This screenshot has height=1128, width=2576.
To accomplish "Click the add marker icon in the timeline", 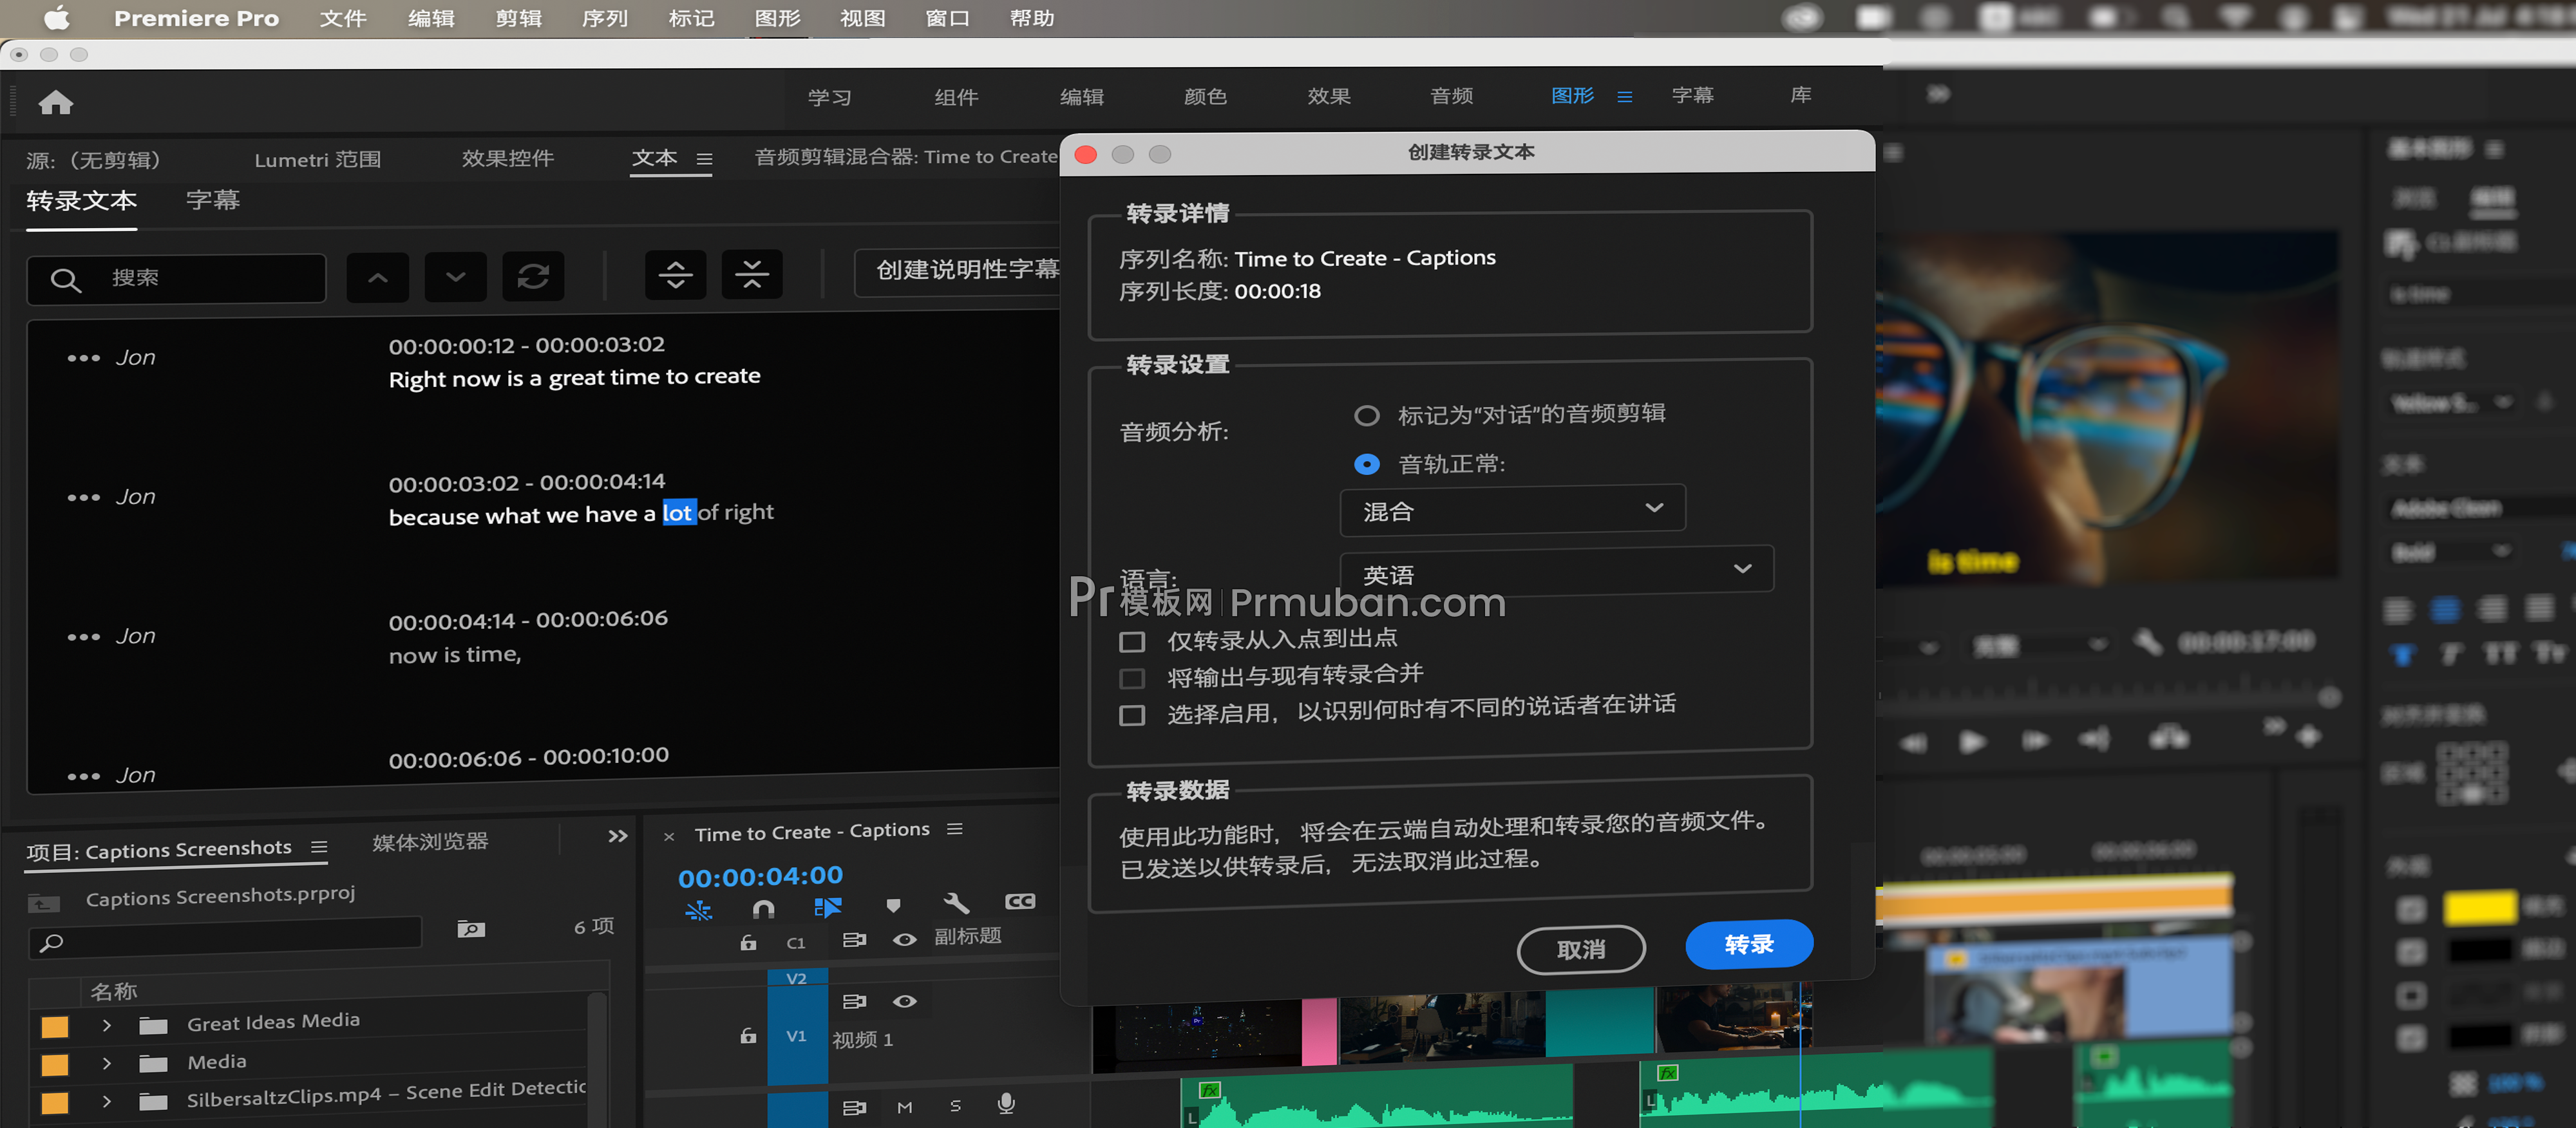I will [893, 906].
